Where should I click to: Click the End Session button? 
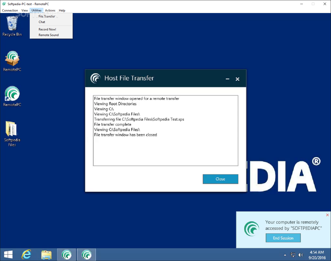pos(283,238)
